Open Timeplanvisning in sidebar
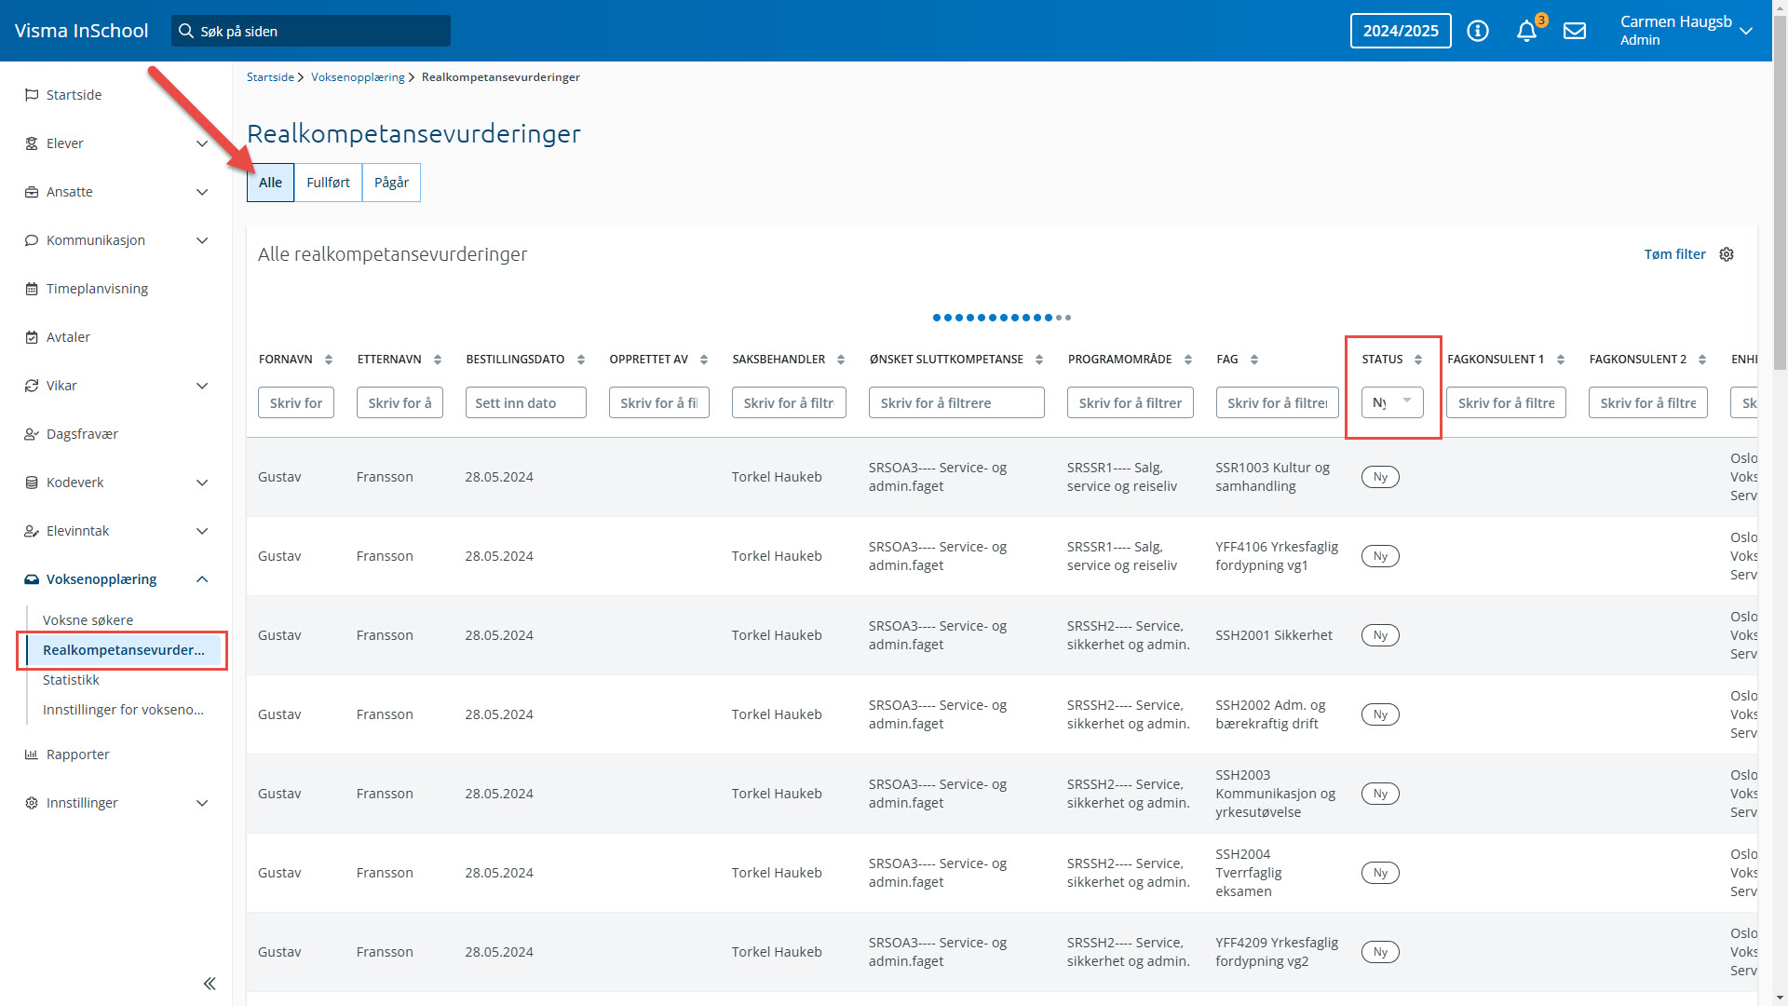The height and width of the screenshot is (1006, 1788). tap(97, 289)
